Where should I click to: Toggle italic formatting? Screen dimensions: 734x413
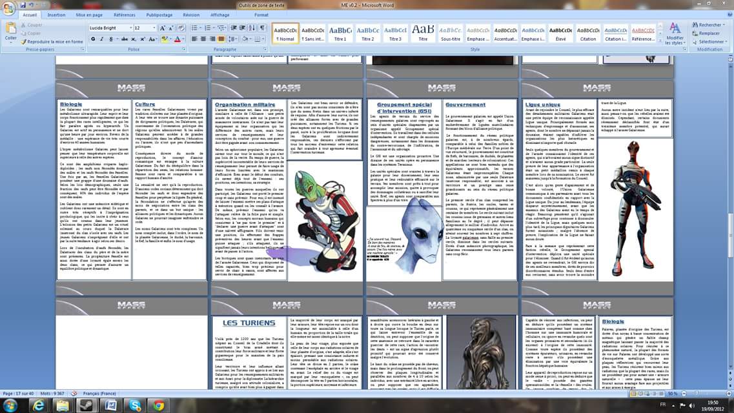[x=102, y=39]
